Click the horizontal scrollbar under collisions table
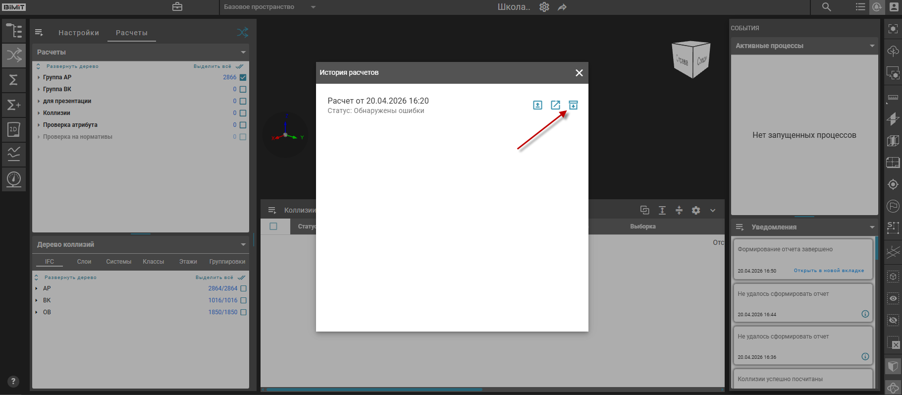902x395 pixels. point(374,390)
